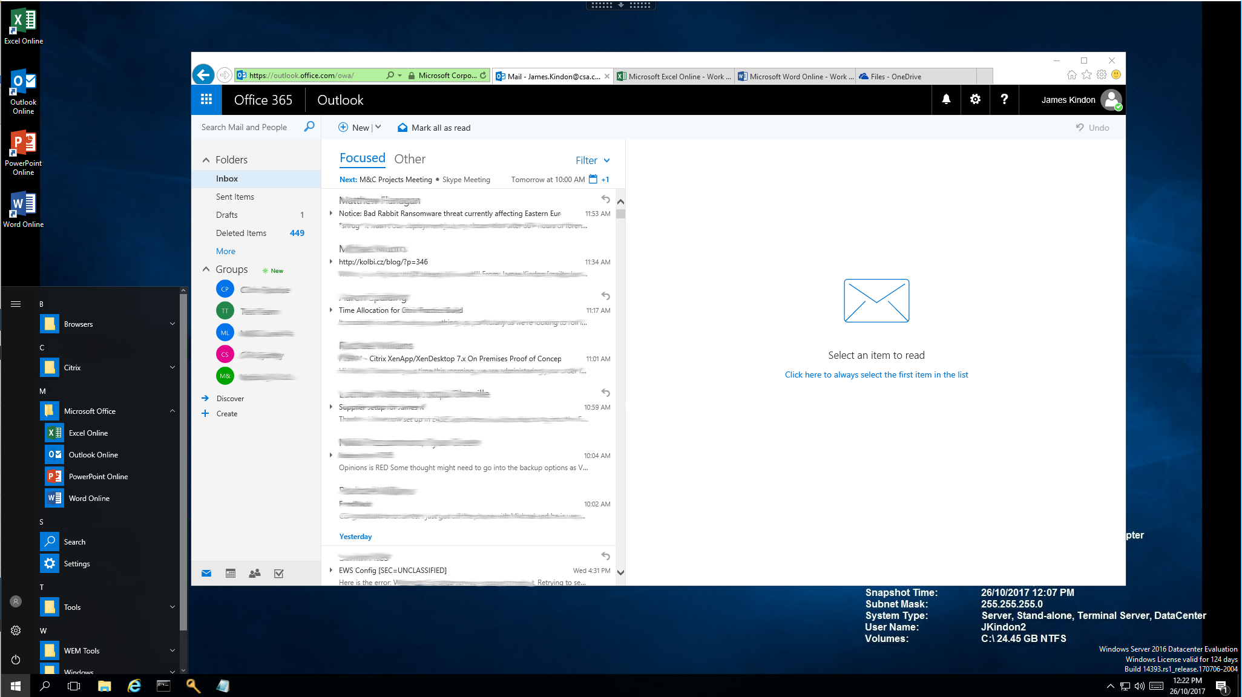Open the Deleted Items folder

256,233
